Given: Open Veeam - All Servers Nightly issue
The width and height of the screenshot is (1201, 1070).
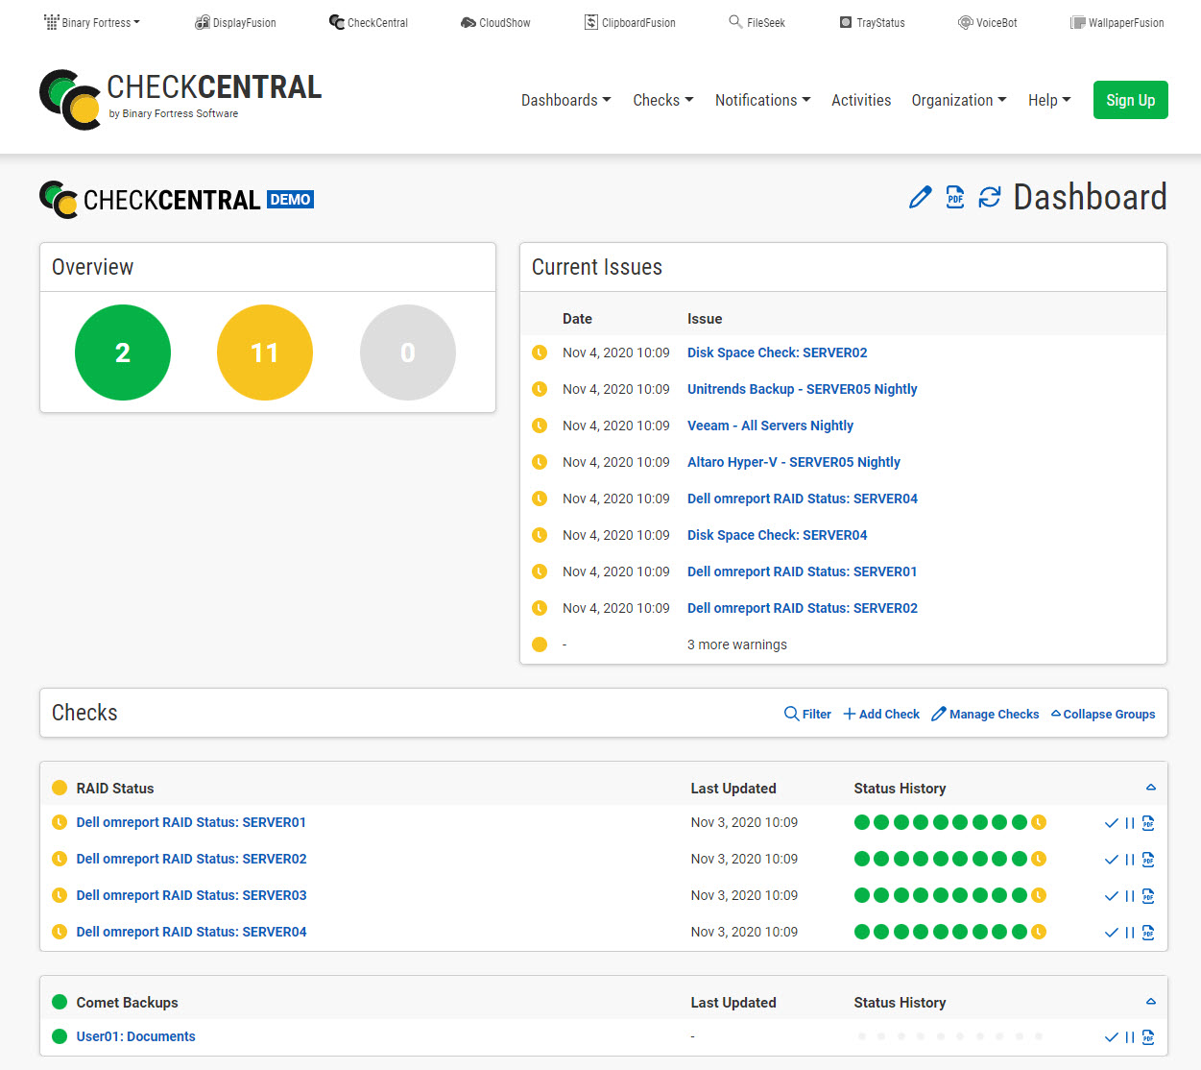Looking at the screenshot, I should tap(770, 426).
